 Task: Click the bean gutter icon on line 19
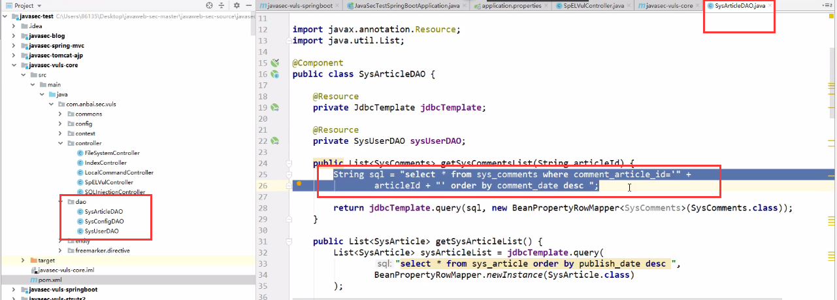point(275,107)
